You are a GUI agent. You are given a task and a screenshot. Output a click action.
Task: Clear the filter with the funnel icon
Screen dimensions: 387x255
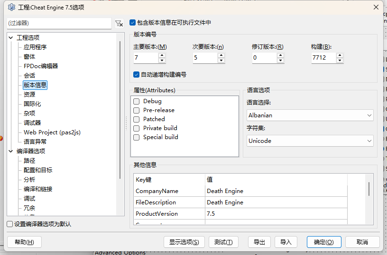119,23
